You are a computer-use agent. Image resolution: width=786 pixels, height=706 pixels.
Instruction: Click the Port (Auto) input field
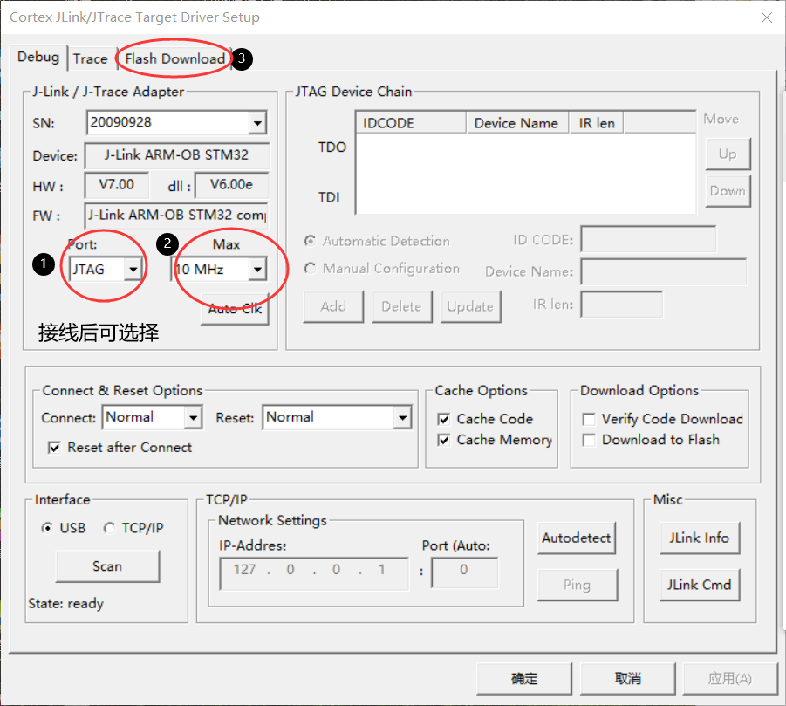(x=465, y=572)
